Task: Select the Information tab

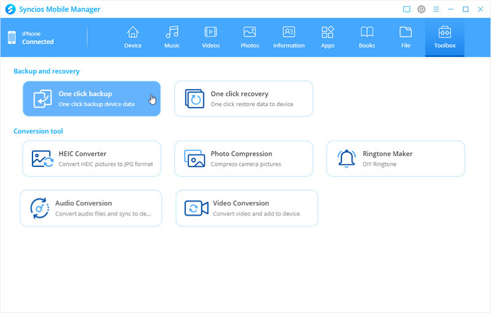Action: (288, 37)
